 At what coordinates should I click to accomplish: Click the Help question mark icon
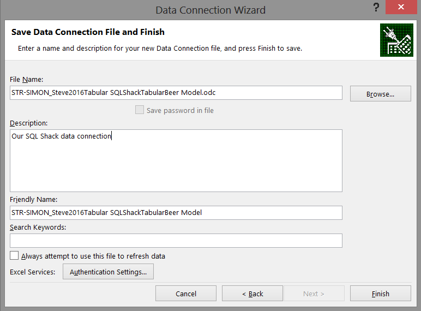(376, 8)
